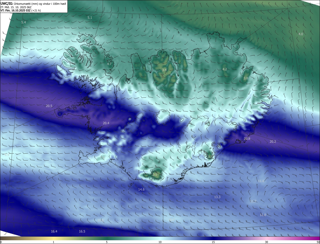
Task: Click the 4.2 value label
Action: pyautogui.click(x=224, y=69)
